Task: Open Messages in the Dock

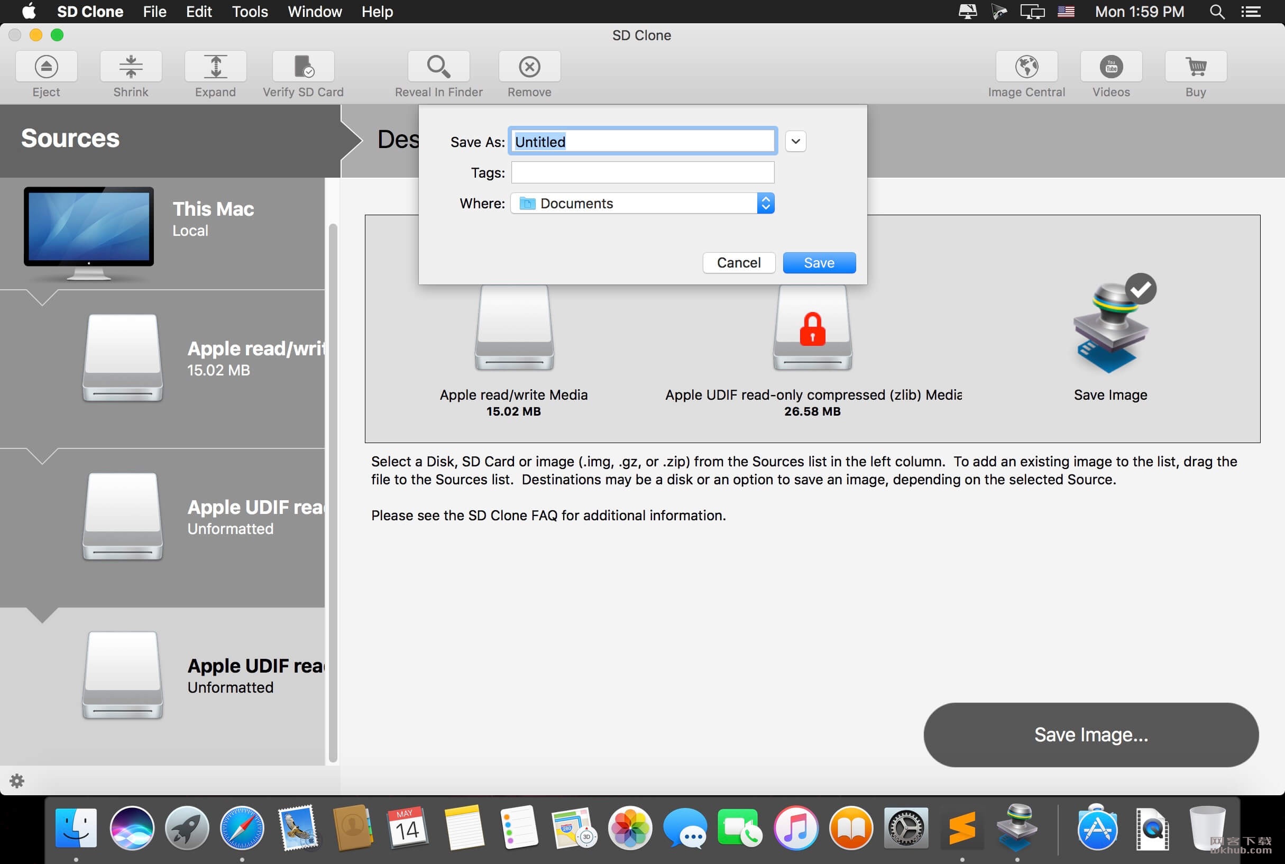Action: 685,828
